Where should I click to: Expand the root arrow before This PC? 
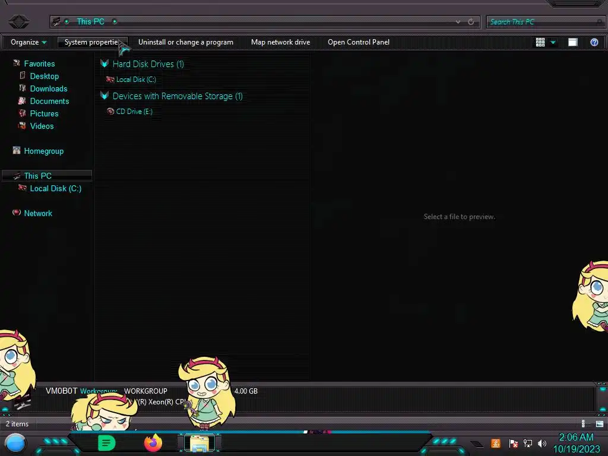click(x=66, y=22)
